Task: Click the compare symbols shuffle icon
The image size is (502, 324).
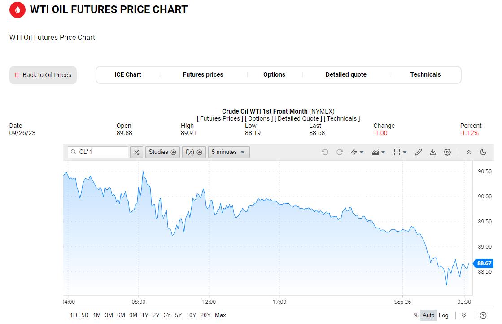Action: (x=136, y=152)
